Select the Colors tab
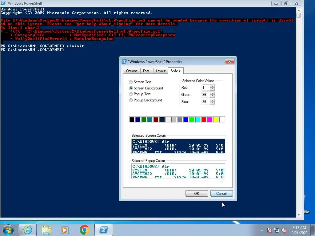315x236 pixels. point(176,70)
